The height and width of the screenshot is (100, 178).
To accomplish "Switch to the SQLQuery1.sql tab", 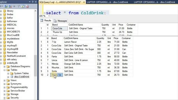I will point(60,2).
